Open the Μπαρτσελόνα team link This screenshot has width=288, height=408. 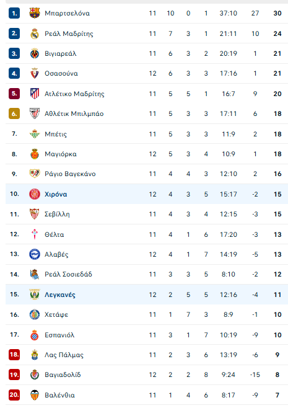(x=67, y=13)
